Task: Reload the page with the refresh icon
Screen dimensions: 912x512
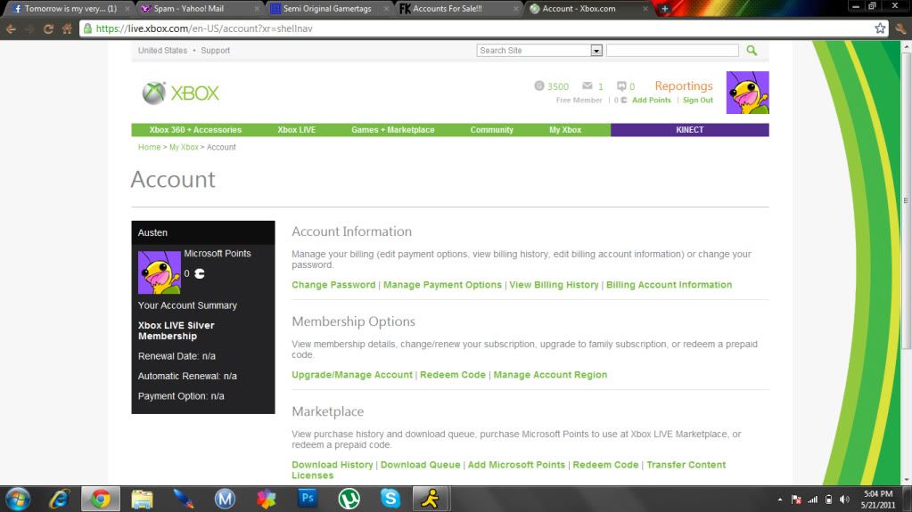Action: (48, 28)
